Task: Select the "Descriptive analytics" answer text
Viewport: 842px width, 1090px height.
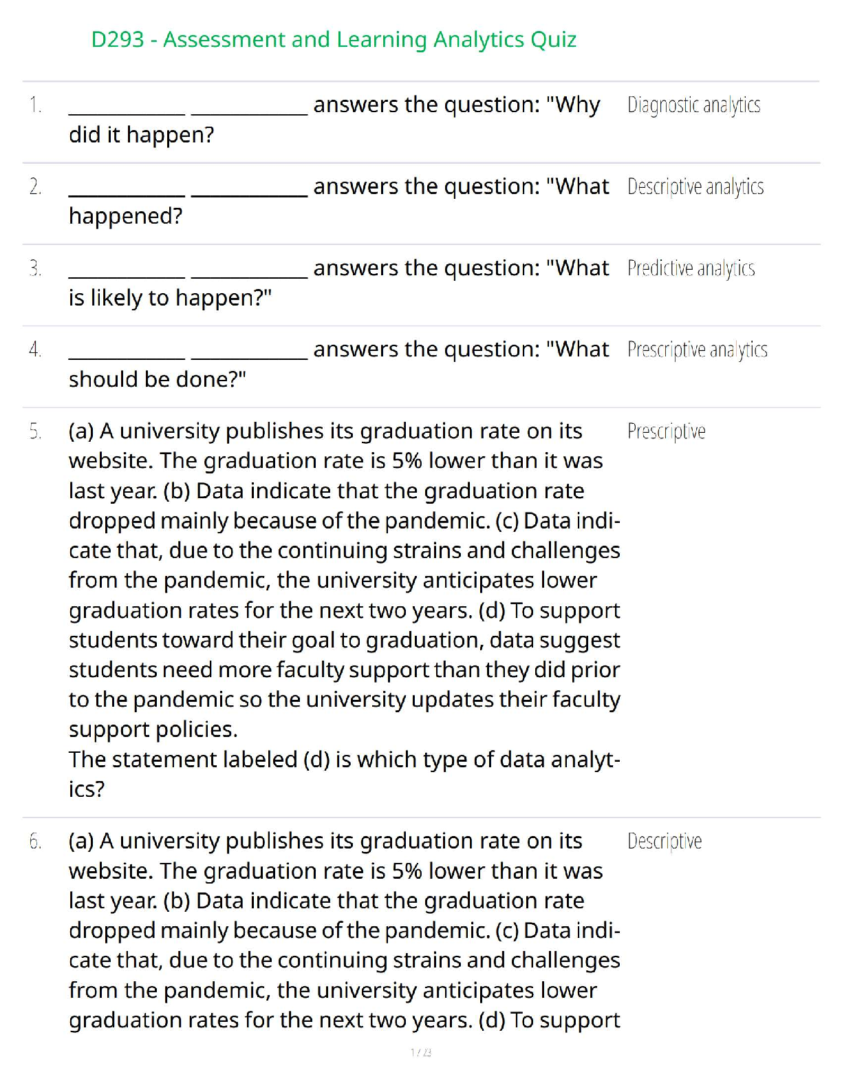Action: coord(695,187)
